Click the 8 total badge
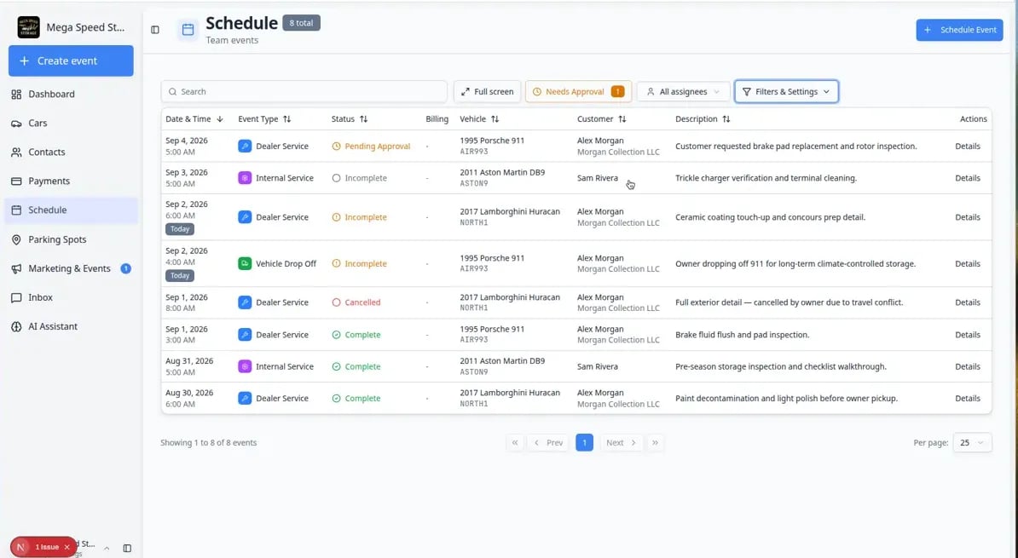Screen dimensions: 1018x558 click(x=301, y=23)
